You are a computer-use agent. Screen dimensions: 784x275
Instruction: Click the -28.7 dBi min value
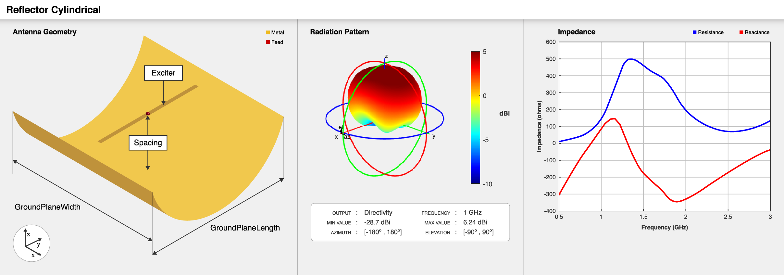click(x=377, y=222)
